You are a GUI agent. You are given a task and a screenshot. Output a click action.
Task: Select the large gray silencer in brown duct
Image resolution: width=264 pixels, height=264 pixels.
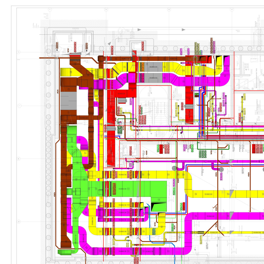tap(68, 101)
